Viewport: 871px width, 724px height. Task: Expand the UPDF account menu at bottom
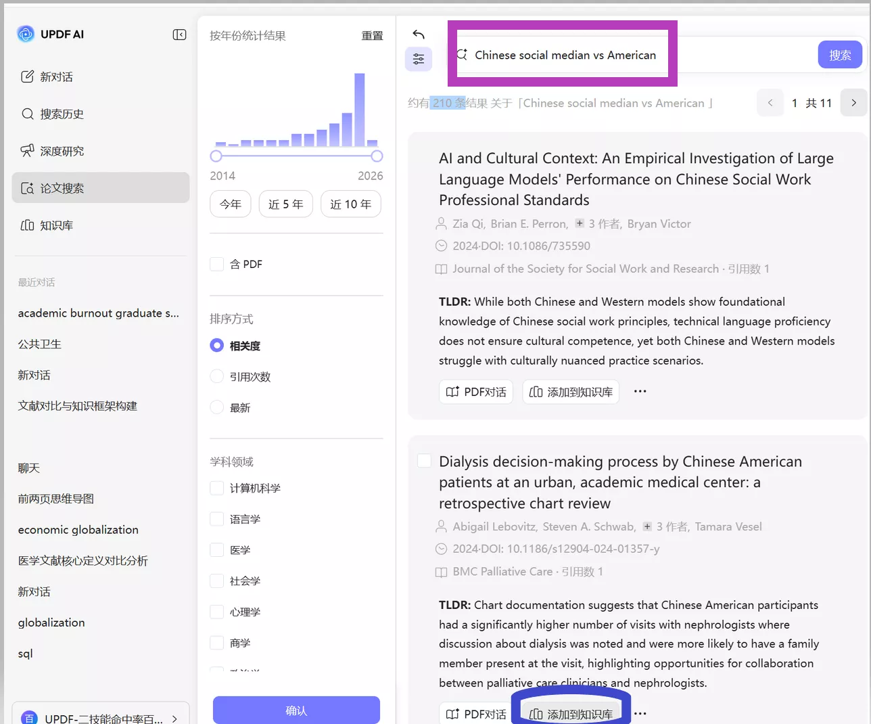point(174,719)
